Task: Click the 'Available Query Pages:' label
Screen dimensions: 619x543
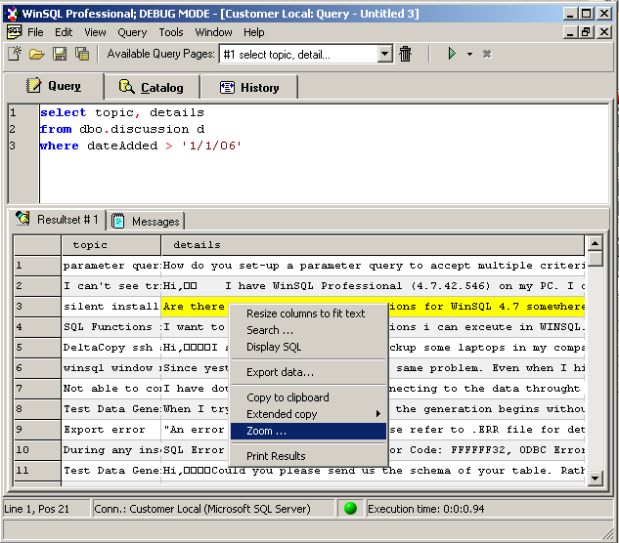Action: (160, 54)
